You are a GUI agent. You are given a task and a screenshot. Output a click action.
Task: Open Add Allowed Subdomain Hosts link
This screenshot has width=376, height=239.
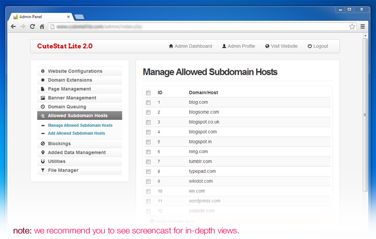77,133
